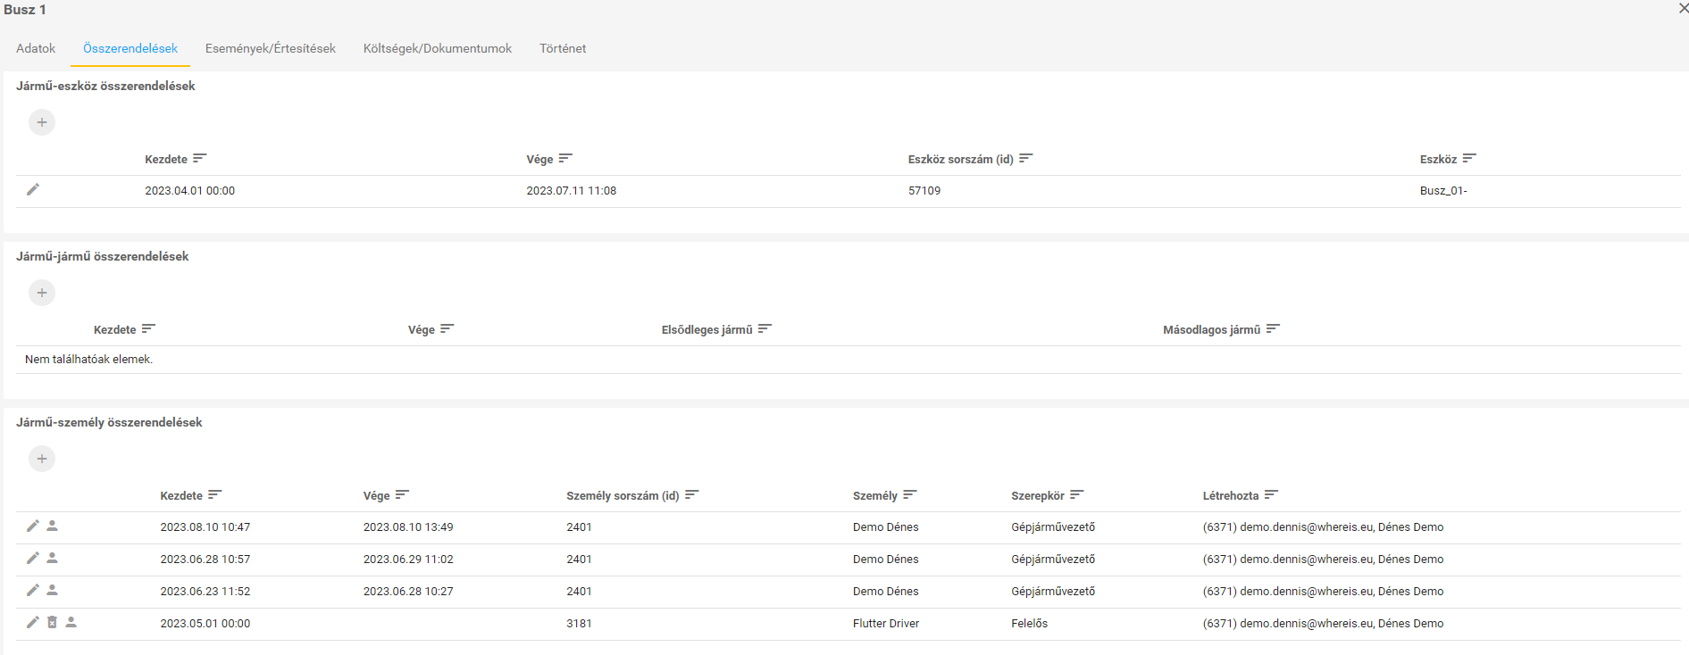Sort device table by Vége column
Viewport: 1689px width, 655px height.
(x=564, y=159)
